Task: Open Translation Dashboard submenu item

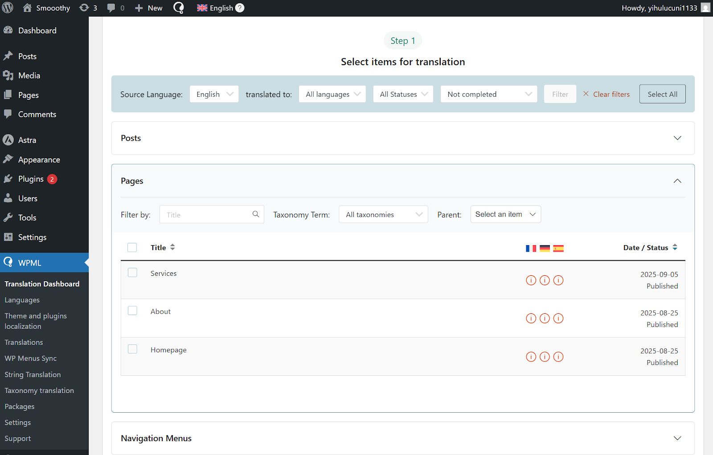Action: (42, 284)
